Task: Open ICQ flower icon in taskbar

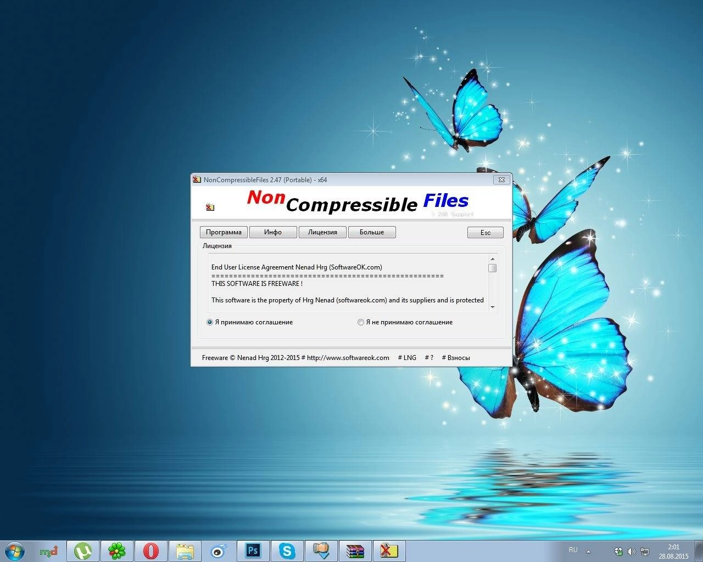Action: pos(116,550)
